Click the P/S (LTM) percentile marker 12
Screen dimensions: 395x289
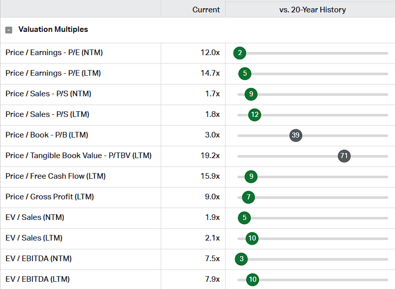254,114
